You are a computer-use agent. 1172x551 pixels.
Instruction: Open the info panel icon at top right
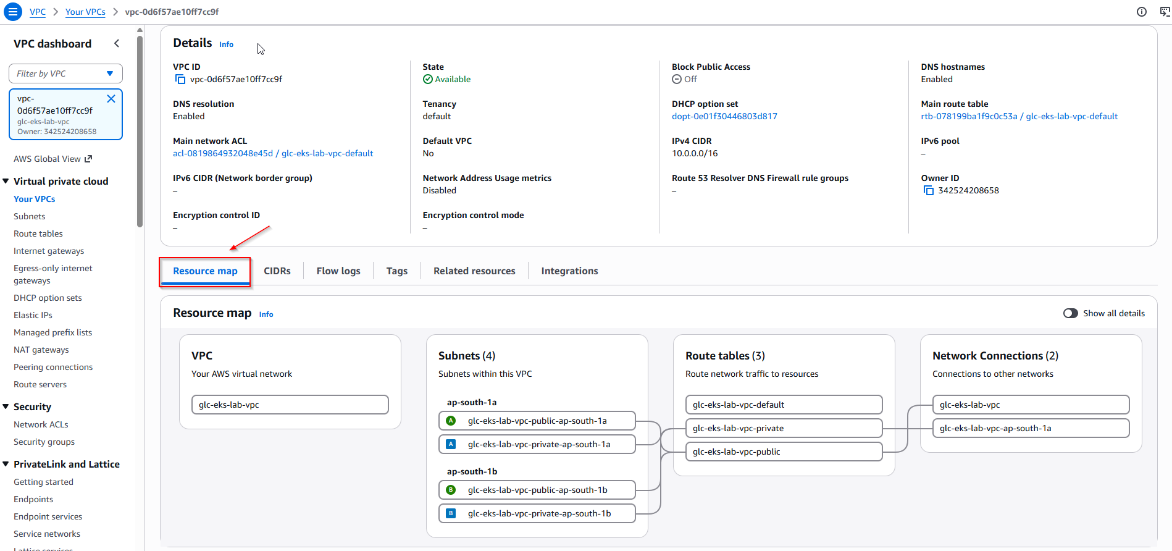1142,12
